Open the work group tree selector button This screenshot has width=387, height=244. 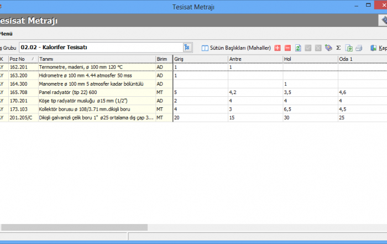pyautogui.click(x=187, y=48)
